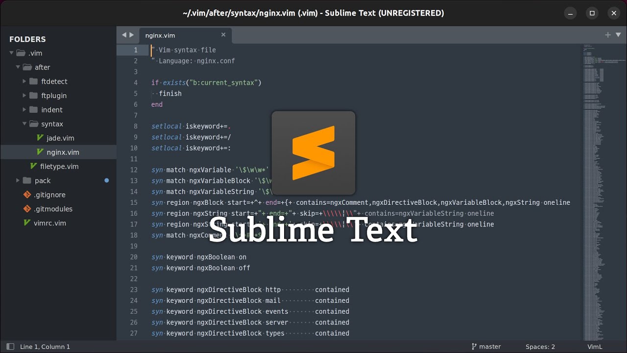Expand the indent folder
Viewport: 627px width, 353px height.
(x=24, y=110)
